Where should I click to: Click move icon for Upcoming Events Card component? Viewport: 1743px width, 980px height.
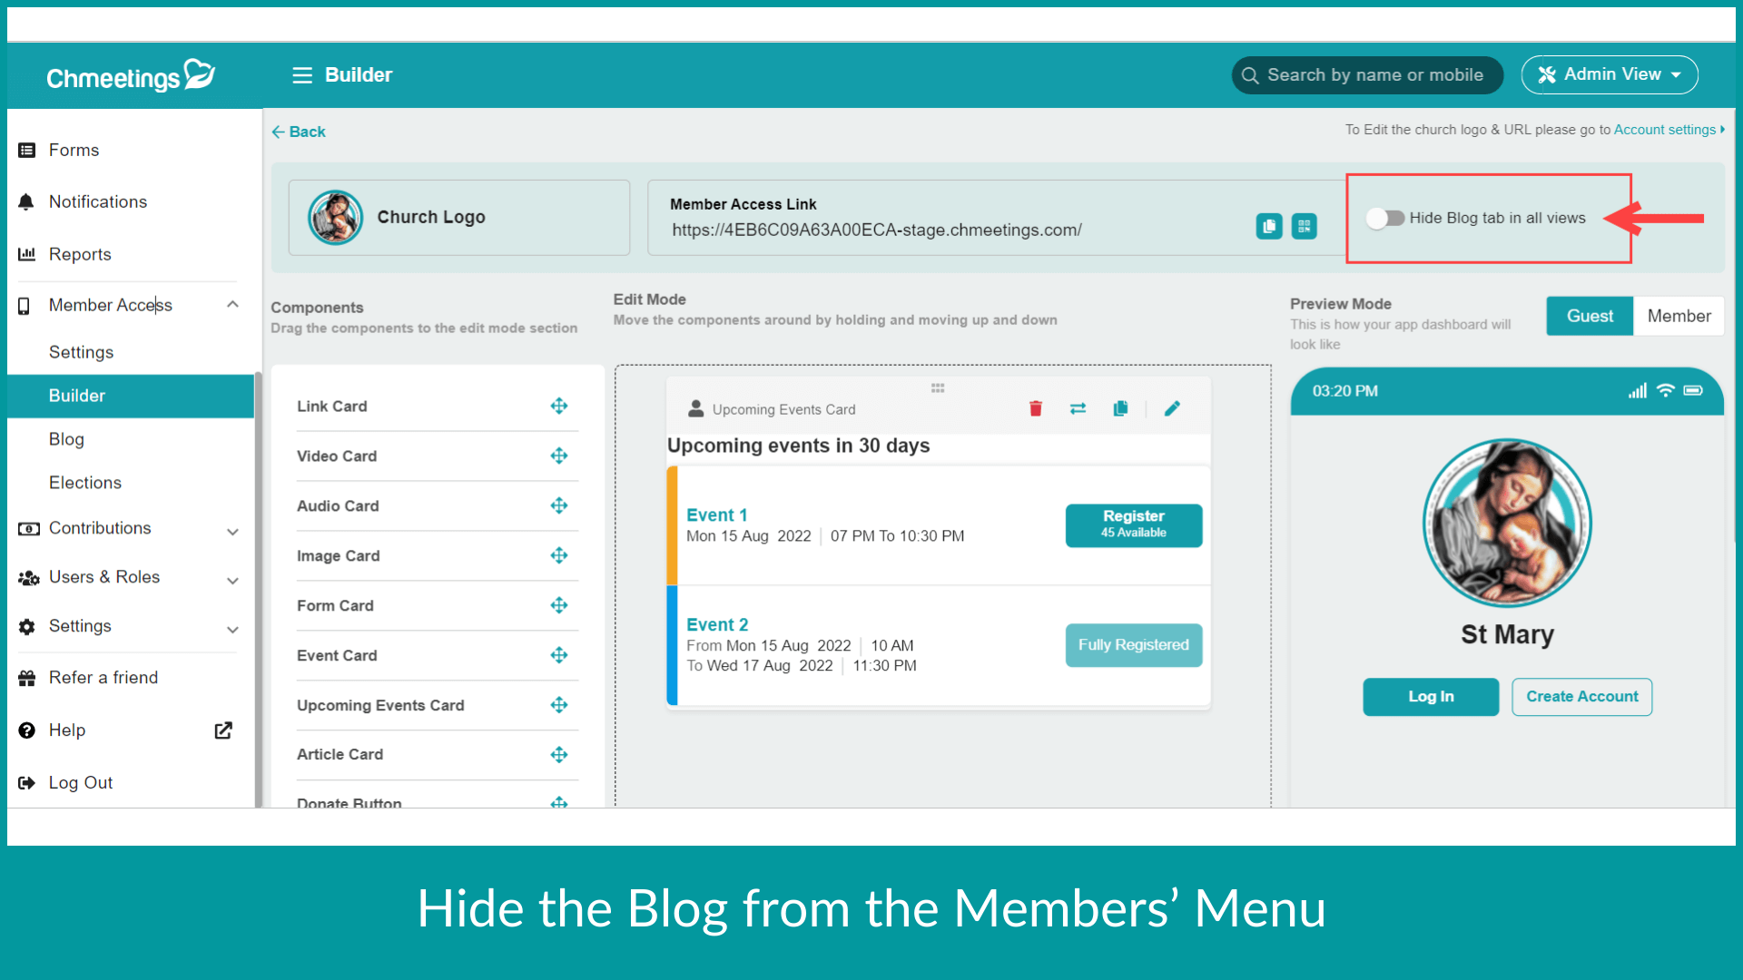[x=559, y=705]
